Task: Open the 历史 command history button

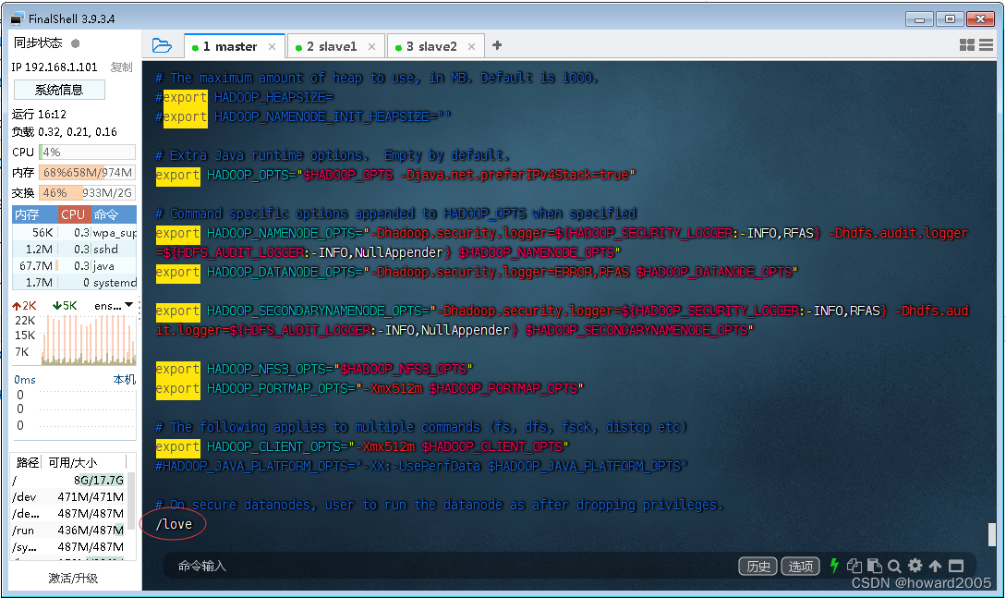Action: pos(758,566)
